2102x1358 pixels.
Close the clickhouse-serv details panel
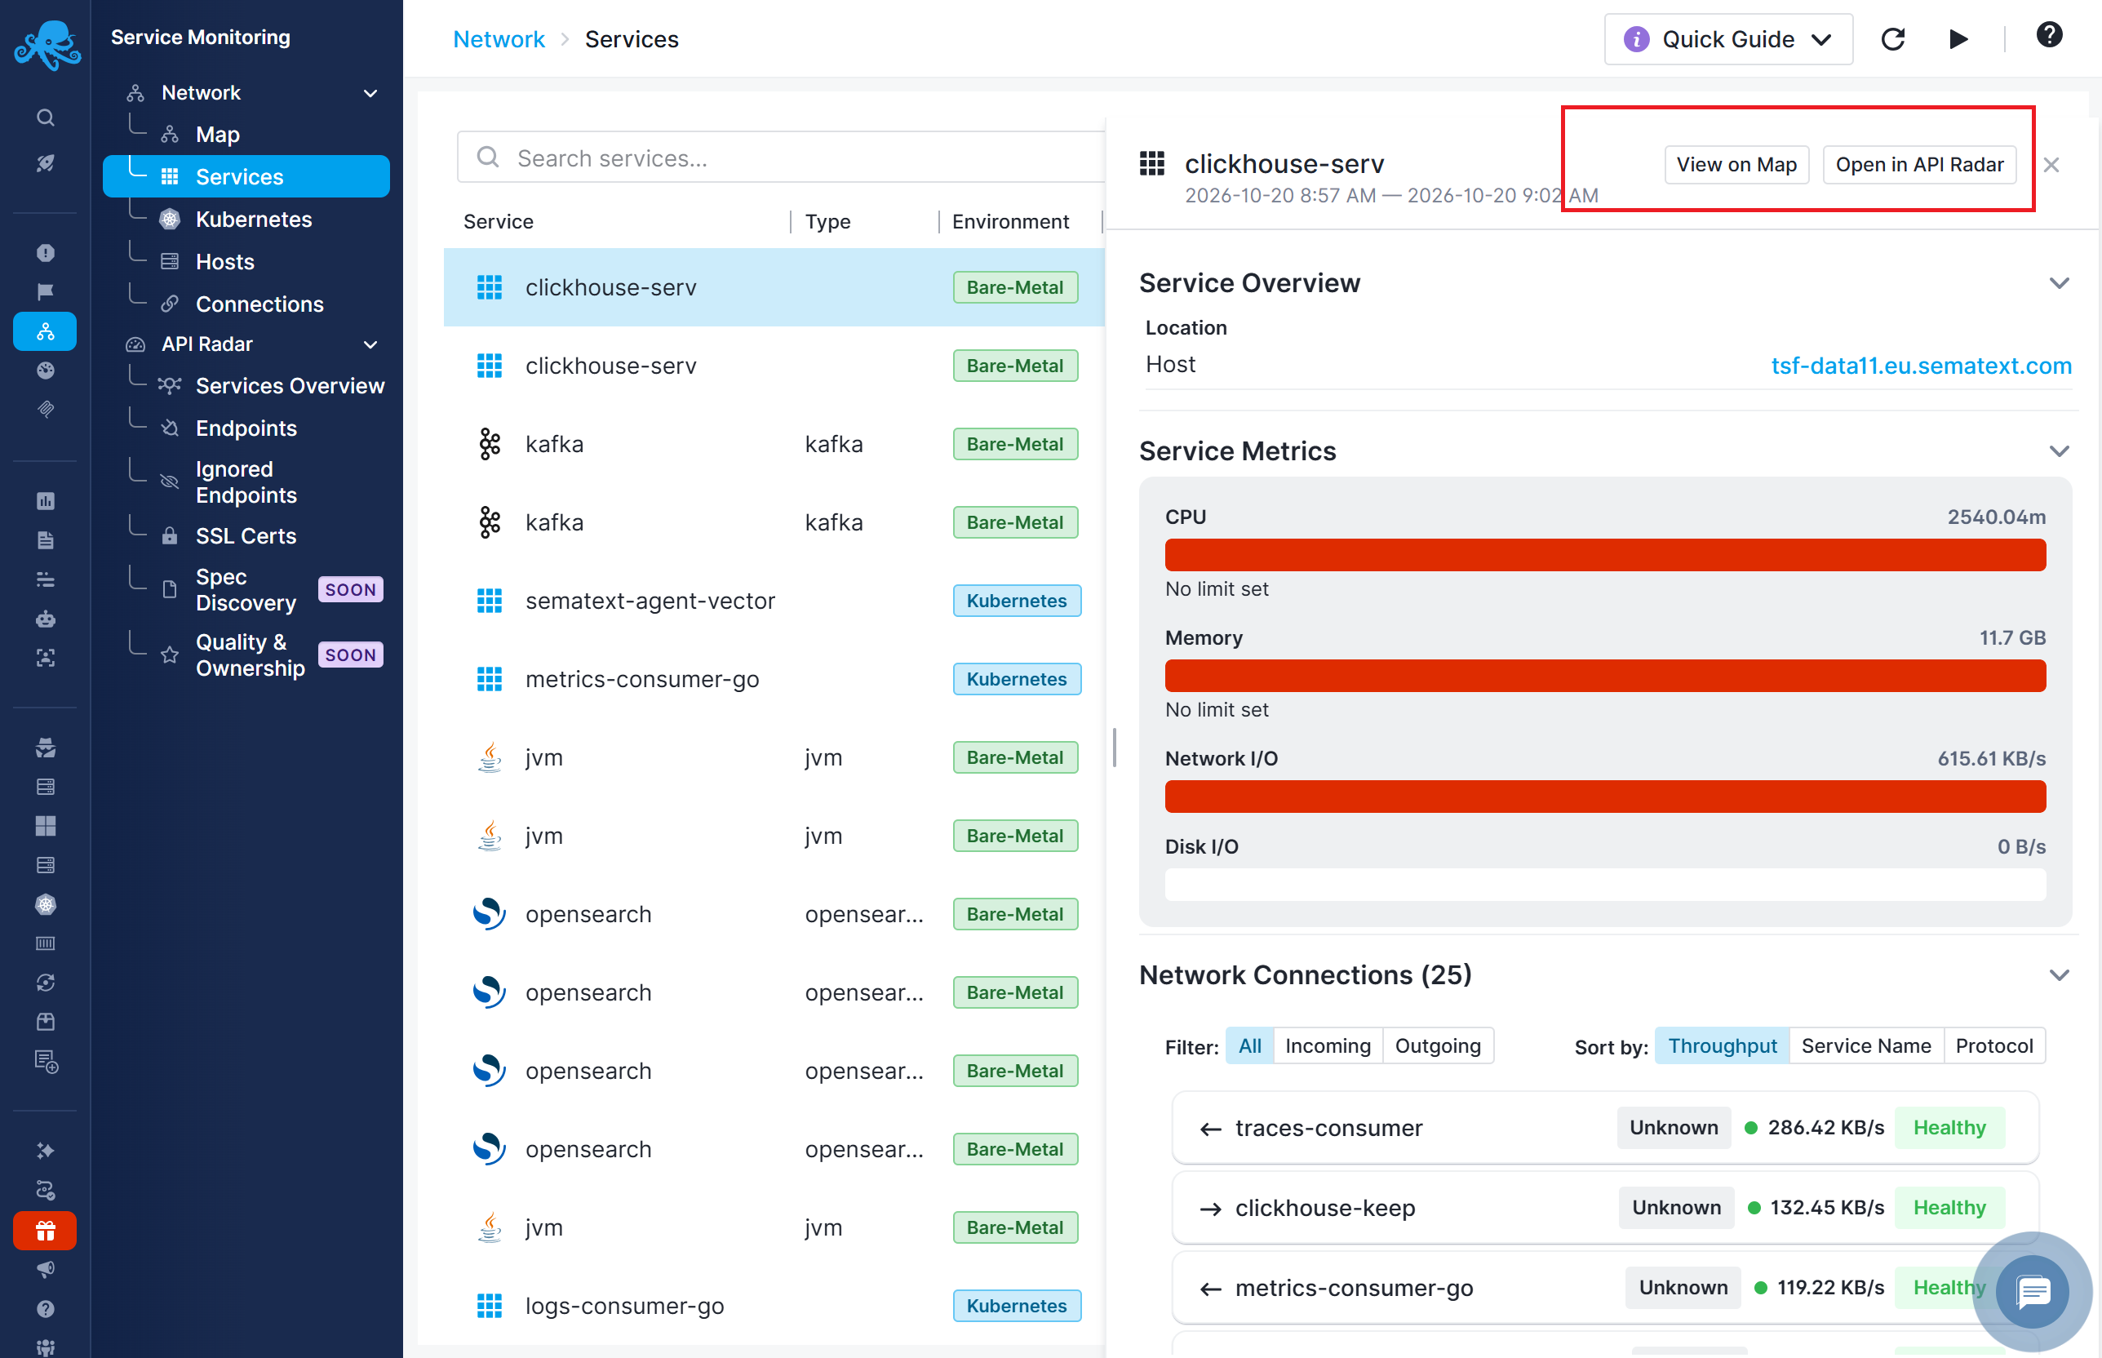coord(2051,165)
